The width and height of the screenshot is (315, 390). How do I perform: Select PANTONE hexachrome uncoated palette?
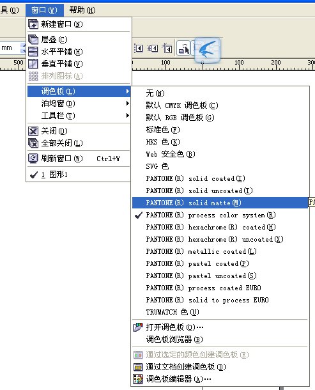pos(220,239)
